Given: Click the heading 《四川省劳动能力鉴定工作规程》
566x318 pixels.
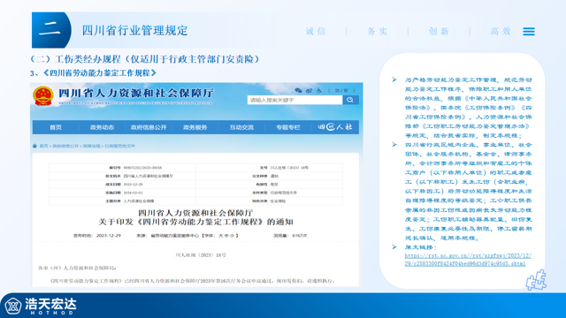Looking at the screenshot, I should point(100,73).
